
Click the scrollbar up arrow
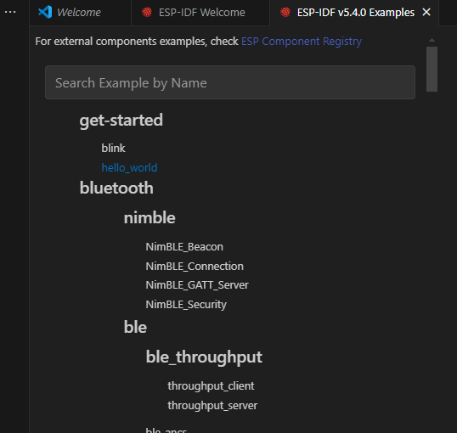click(432, 40)
